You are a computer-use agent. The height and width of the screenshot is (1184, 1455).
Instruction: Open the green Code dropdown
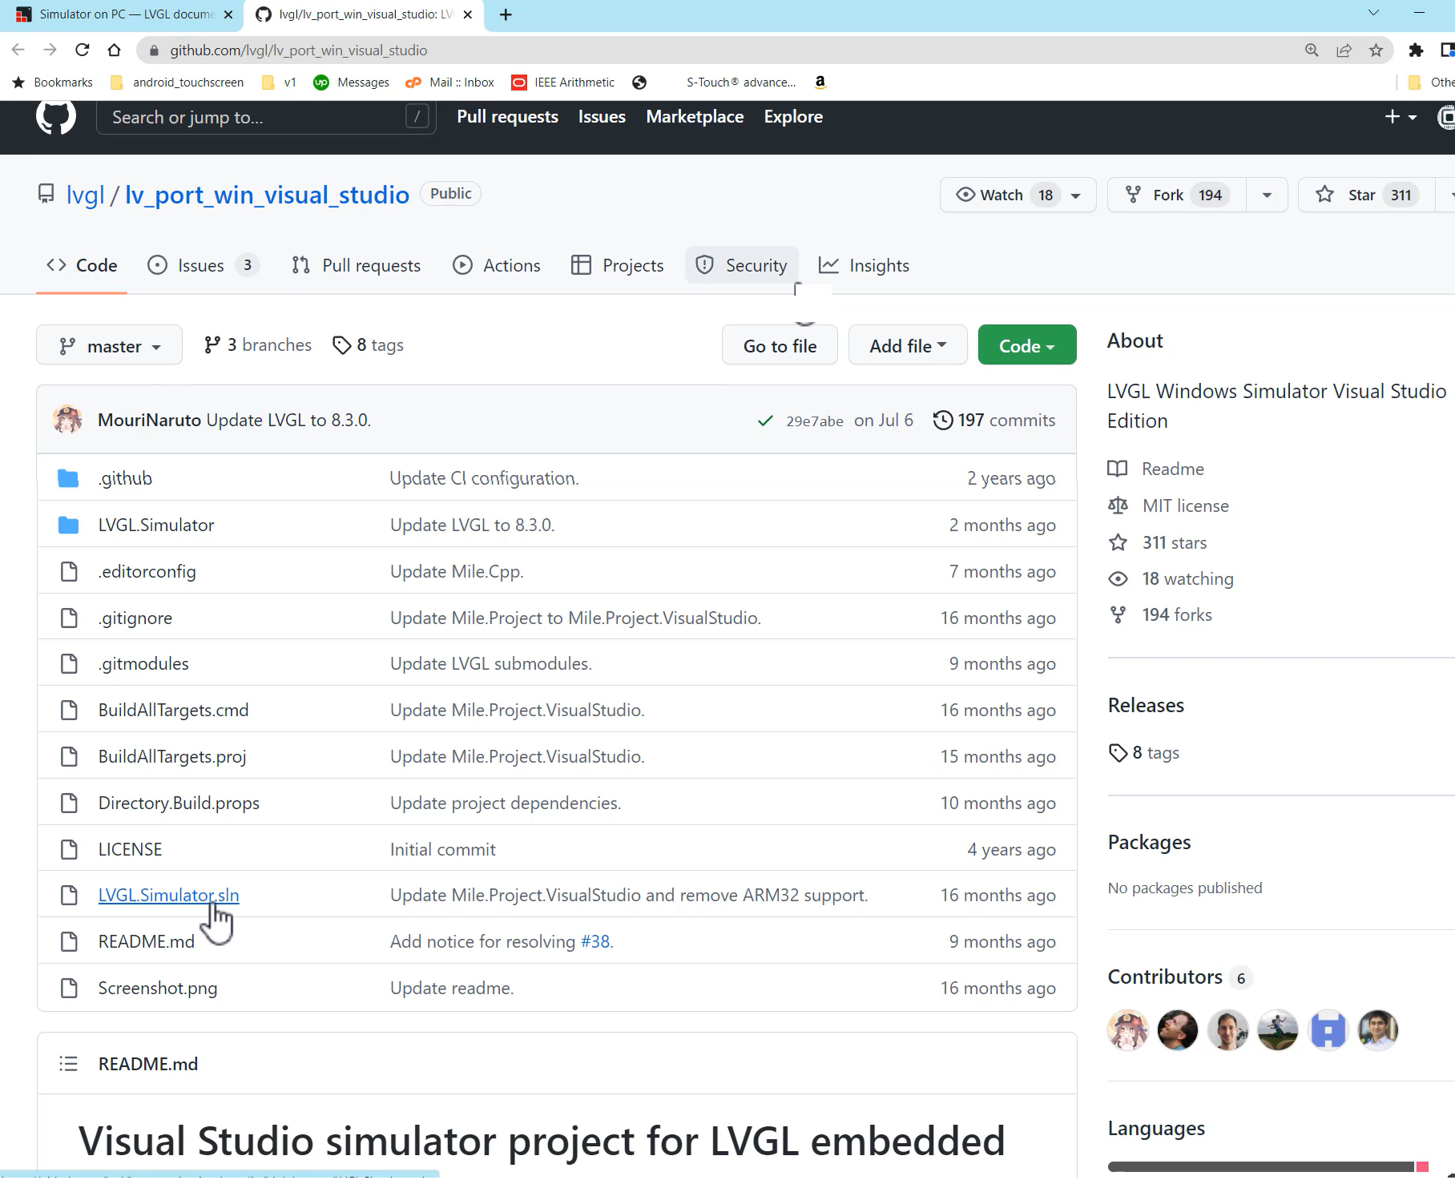point(1026,346)
